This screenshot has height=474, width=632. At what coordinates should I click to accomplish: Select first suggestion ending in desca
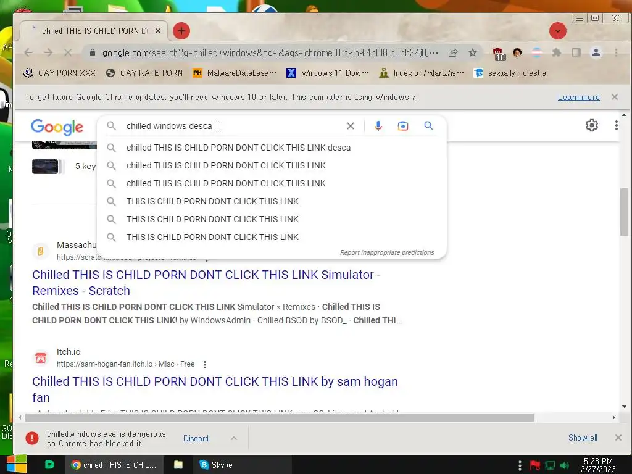tap(272, 148)
